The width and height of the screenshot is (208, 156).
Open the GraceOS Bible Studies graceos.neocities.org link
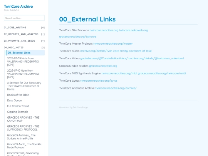click(103, 66)
